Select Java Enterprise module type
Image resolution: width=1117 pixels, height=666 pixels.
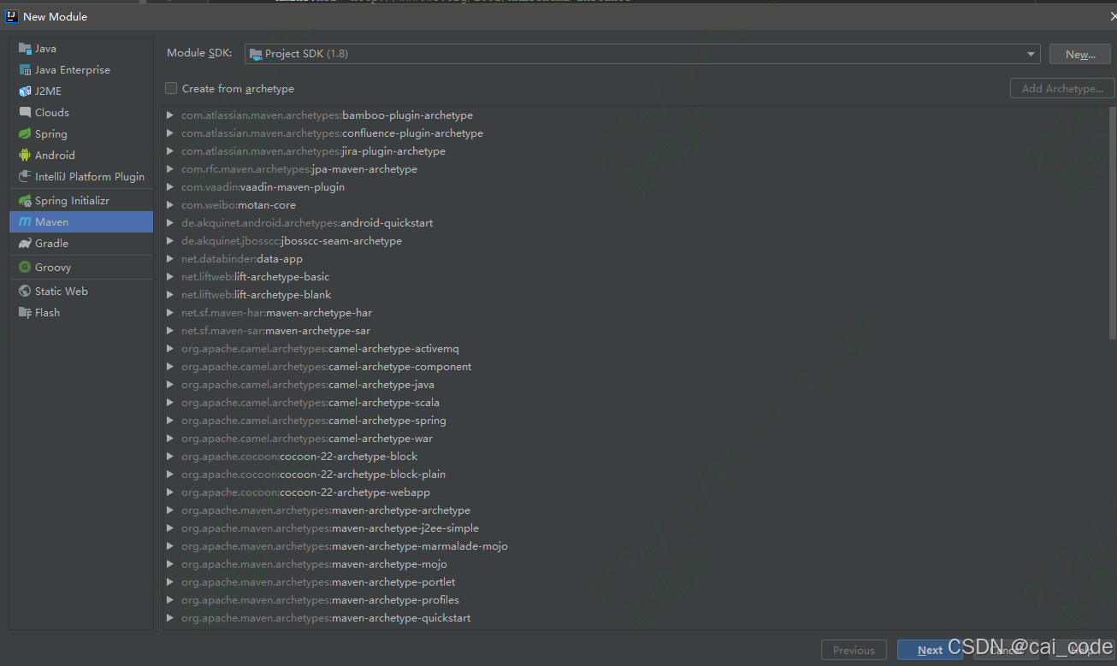[81, 70]
